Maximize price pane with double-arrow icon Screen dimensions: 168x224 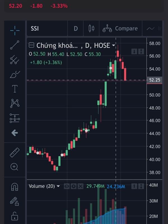point(141,52)
